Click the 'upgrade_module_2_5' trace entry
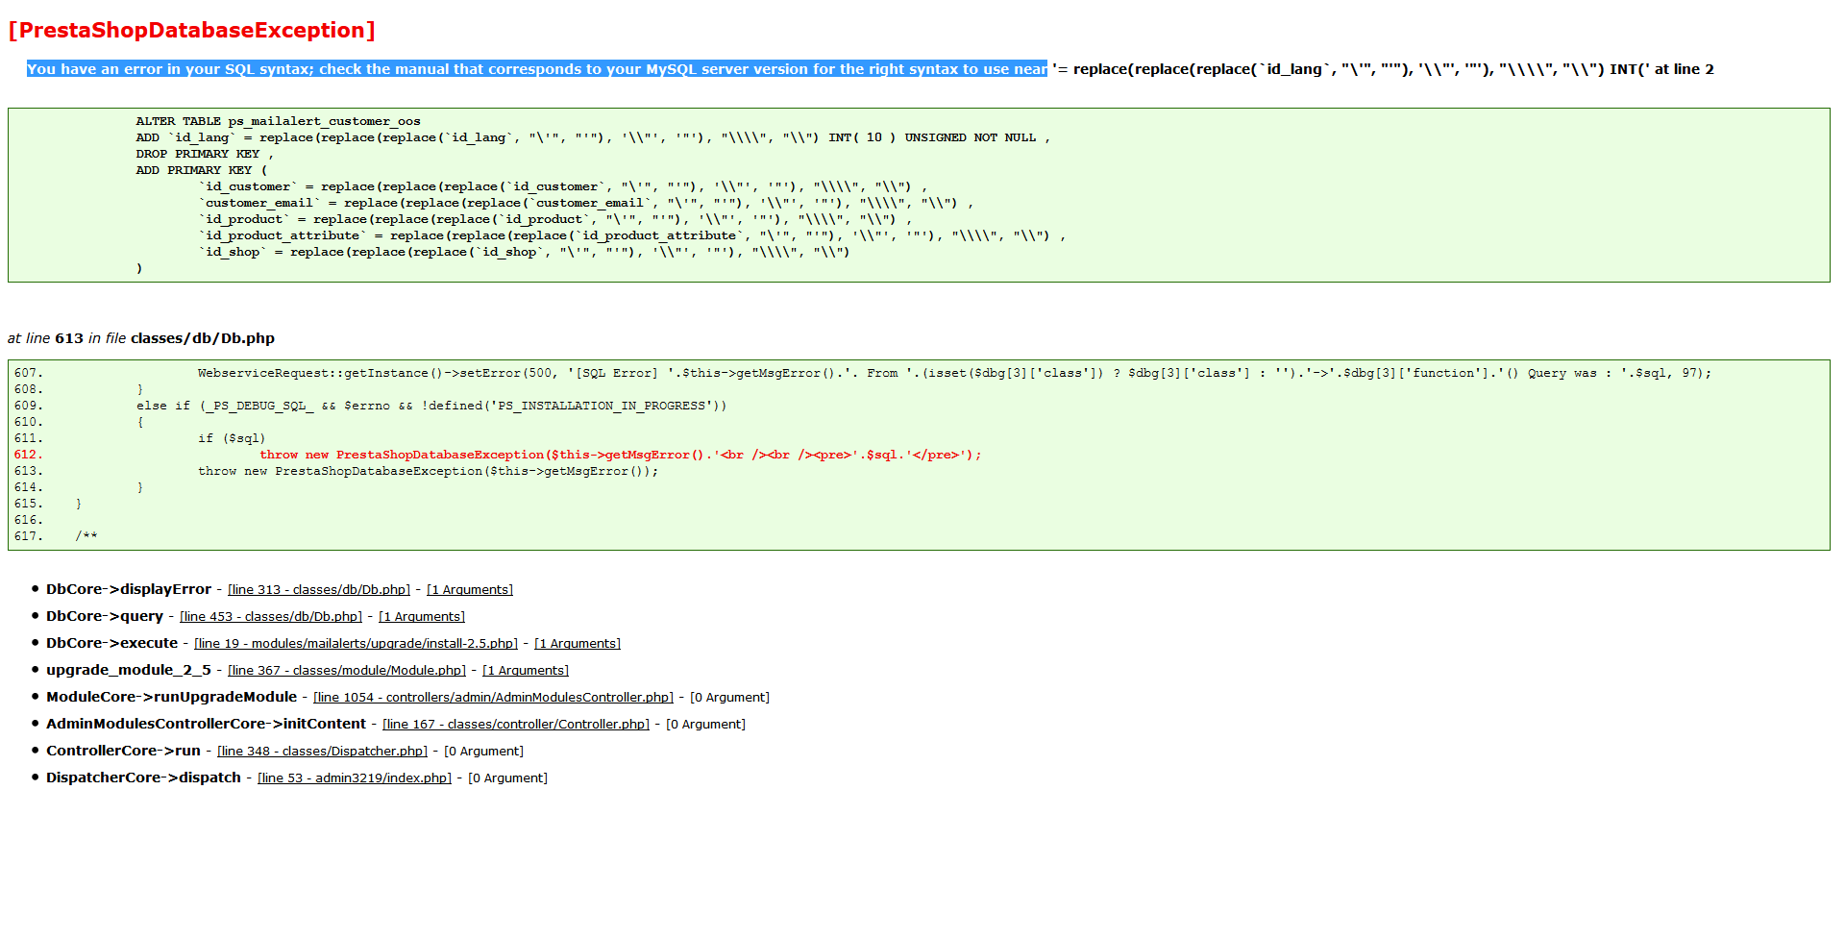1845x938 pixels. (x=129, y=670)
